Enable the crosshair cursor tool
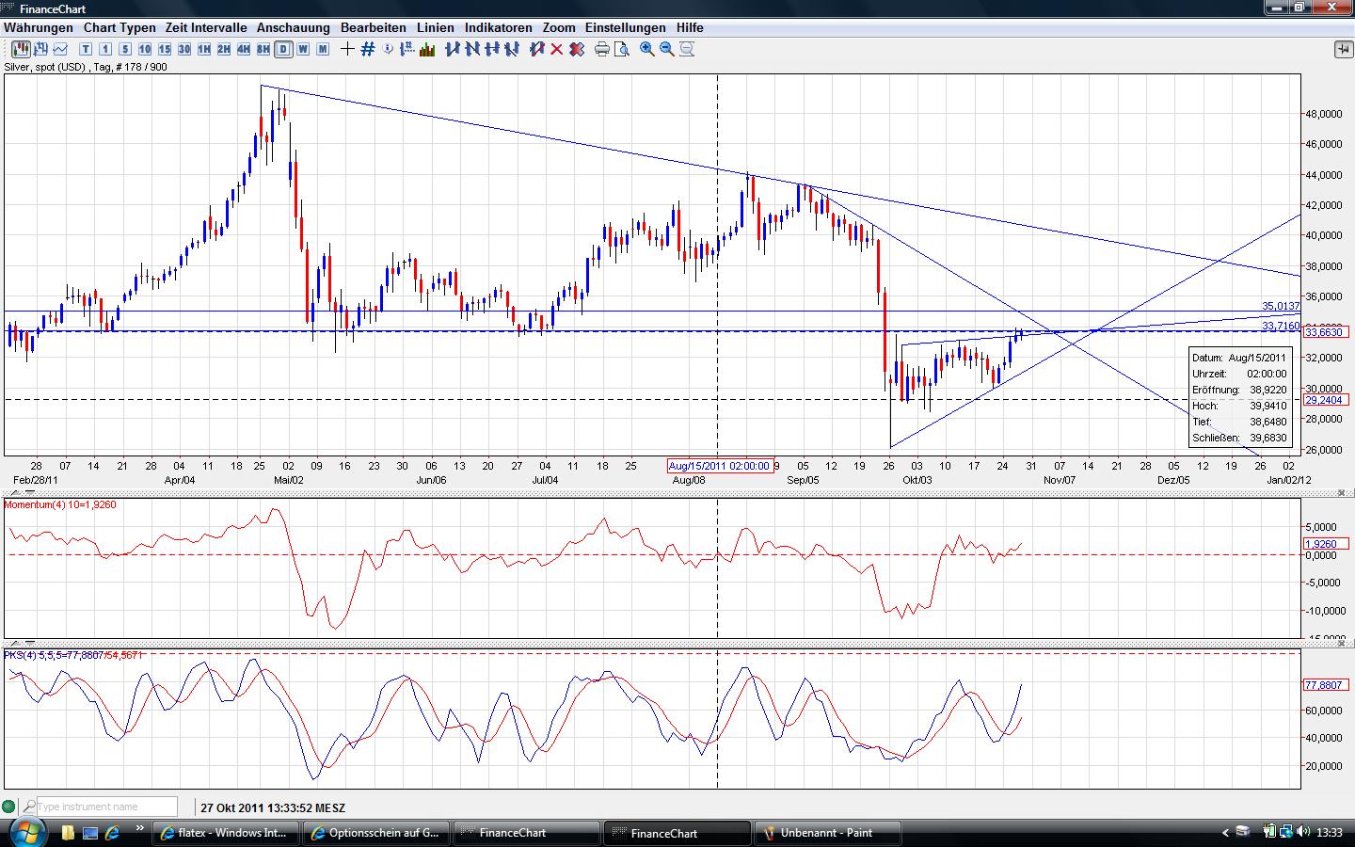Image resolution: width=1355 pixels, height=847 pixels. click(348, 49)
